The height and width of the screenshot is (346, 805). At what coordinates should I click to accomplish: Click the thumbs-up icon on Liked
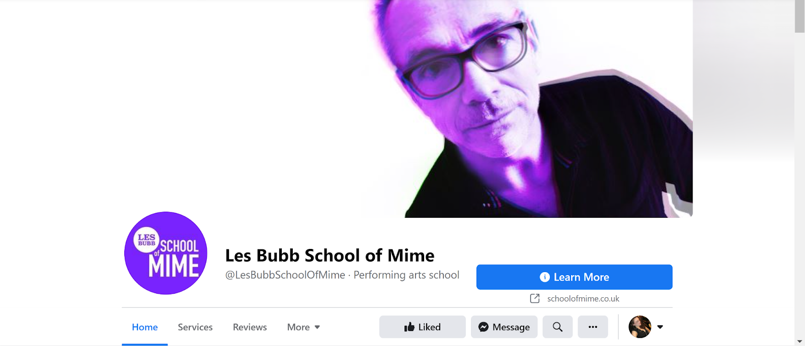[409, 327]
